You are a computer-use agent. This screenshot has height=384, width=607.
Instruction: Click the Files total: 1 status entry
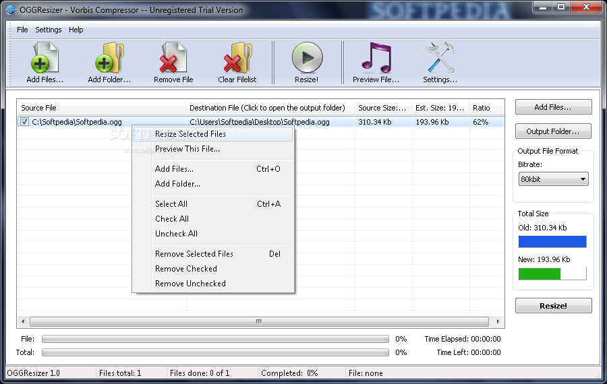point(120,373)
